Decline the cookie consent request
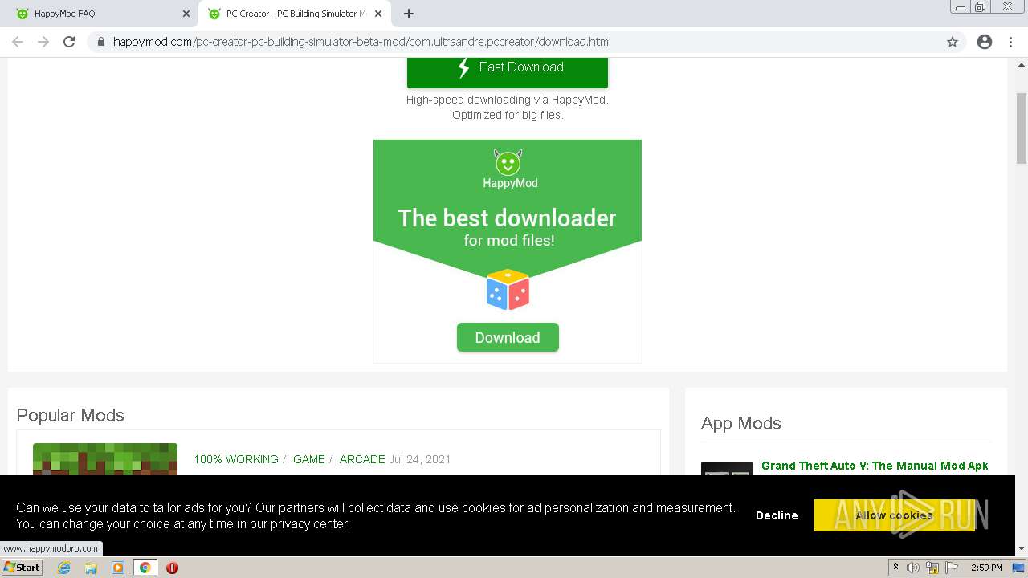This screenshot has width=1028, height=578. [777, 515]
